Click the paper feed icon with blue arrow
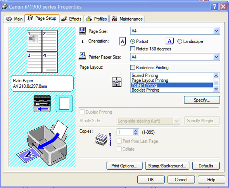The image size is (229, 188). tap(42, 104)
